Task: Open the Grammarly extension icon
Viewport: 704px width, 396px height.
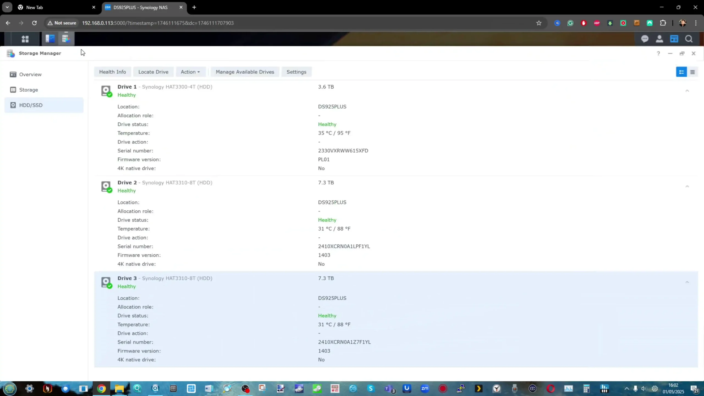Action: [570, 23]
